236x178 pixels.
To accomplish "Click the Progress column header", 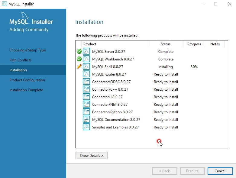I will (194, 44).
